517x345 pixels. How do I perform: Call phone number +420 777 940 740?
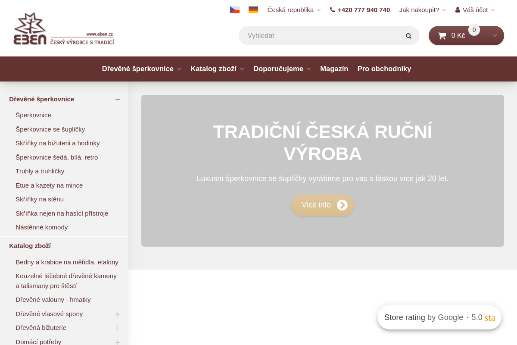click(x=360, y=9)
